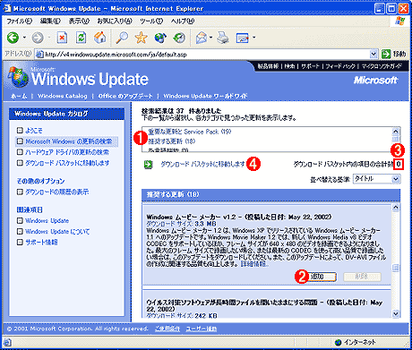Select ハードウェア ドライバの更新の検索 in sidebar

(x=67, y=152)
